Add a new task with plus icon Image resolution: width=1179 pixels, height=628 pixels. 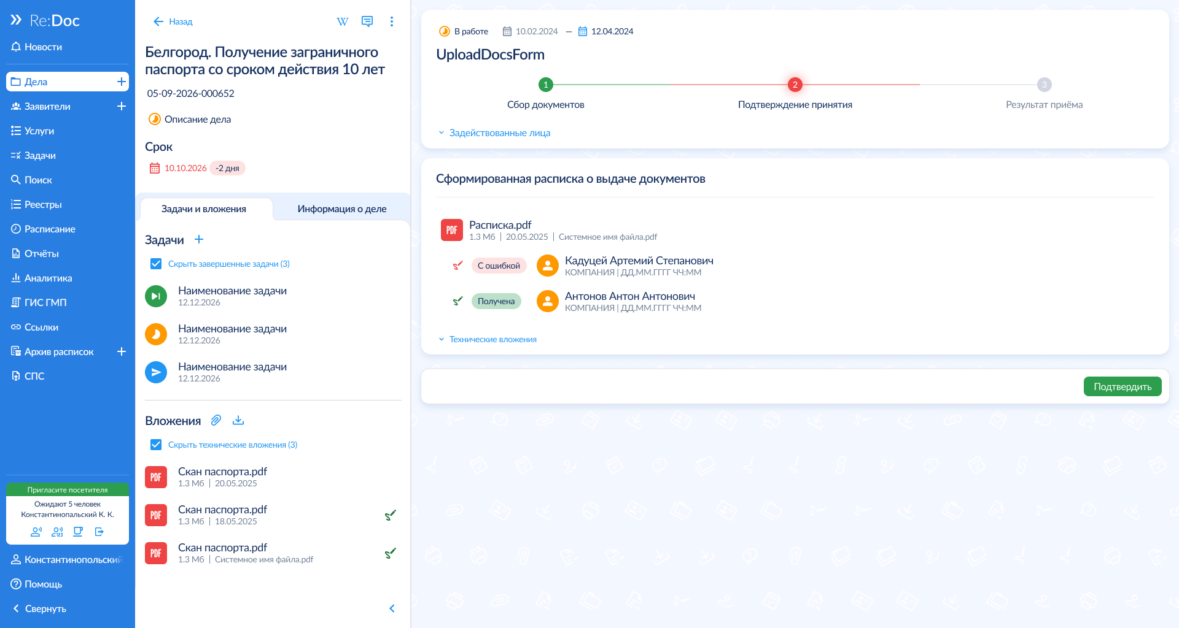pyautogui.click(x=199, y=240)
